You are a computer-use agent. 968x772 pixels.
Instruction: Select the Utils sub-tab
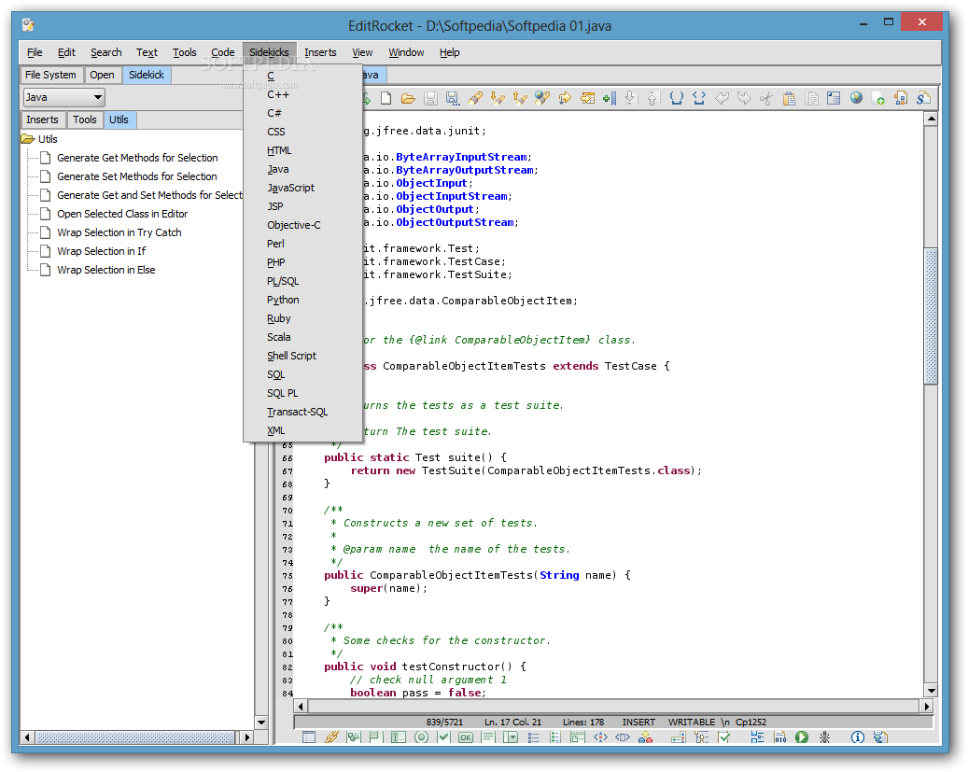click(x=119, y=119)
